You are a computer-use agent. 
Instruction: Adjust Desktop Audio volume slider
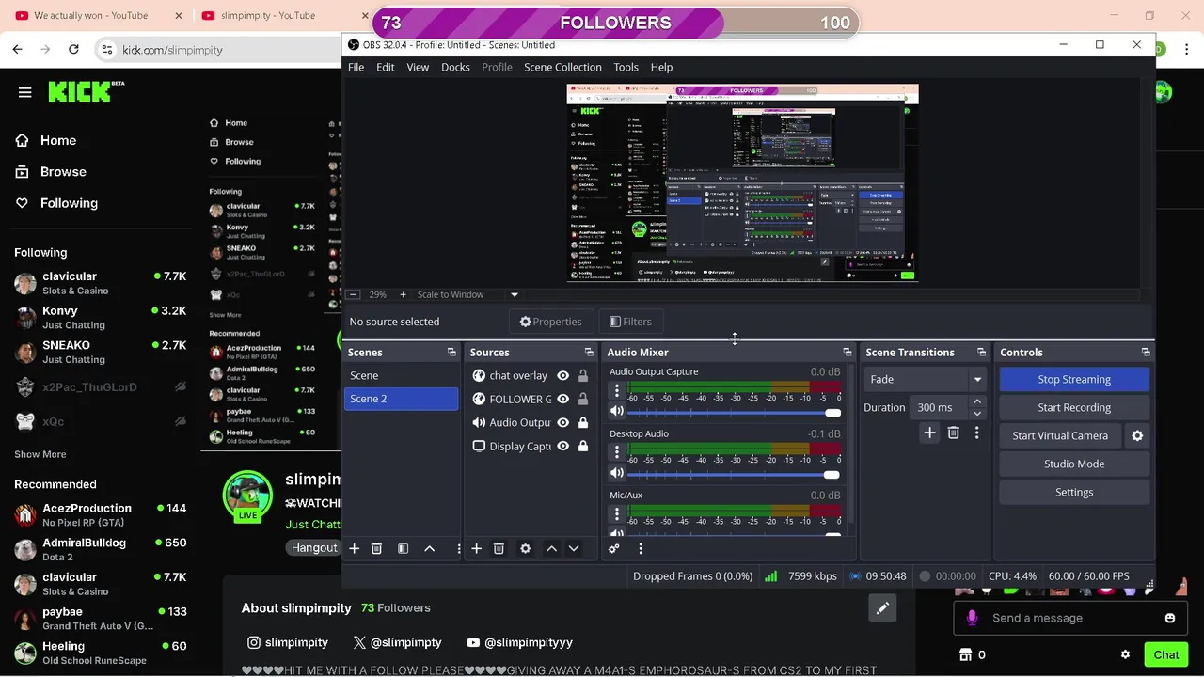coord(735,474)
